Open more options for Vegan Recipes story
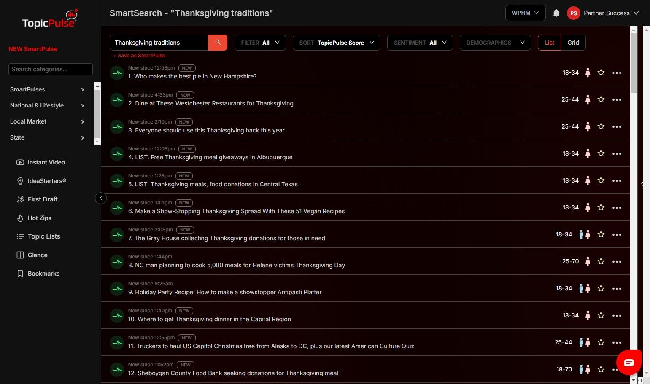 (x=617, y=208)
